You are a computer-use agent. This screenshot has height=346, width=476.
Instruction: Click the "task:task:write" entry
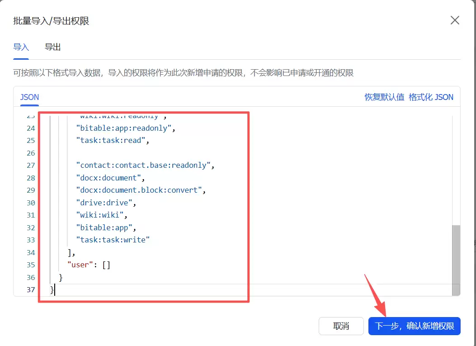point(113,240)
